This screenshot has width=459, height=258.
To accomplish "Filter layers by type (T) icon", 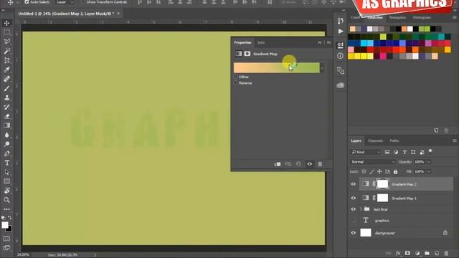I will pyautogui.click(x=404, y=152).
